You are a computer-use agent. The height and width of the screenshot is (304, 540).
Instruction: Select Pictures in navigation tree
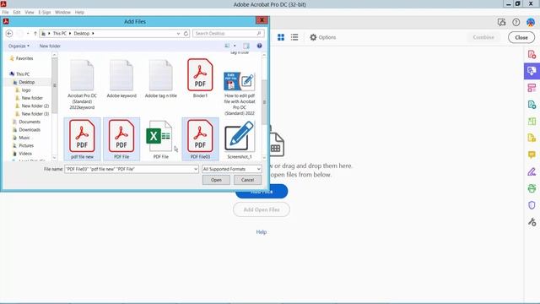[x=26, y=145]
